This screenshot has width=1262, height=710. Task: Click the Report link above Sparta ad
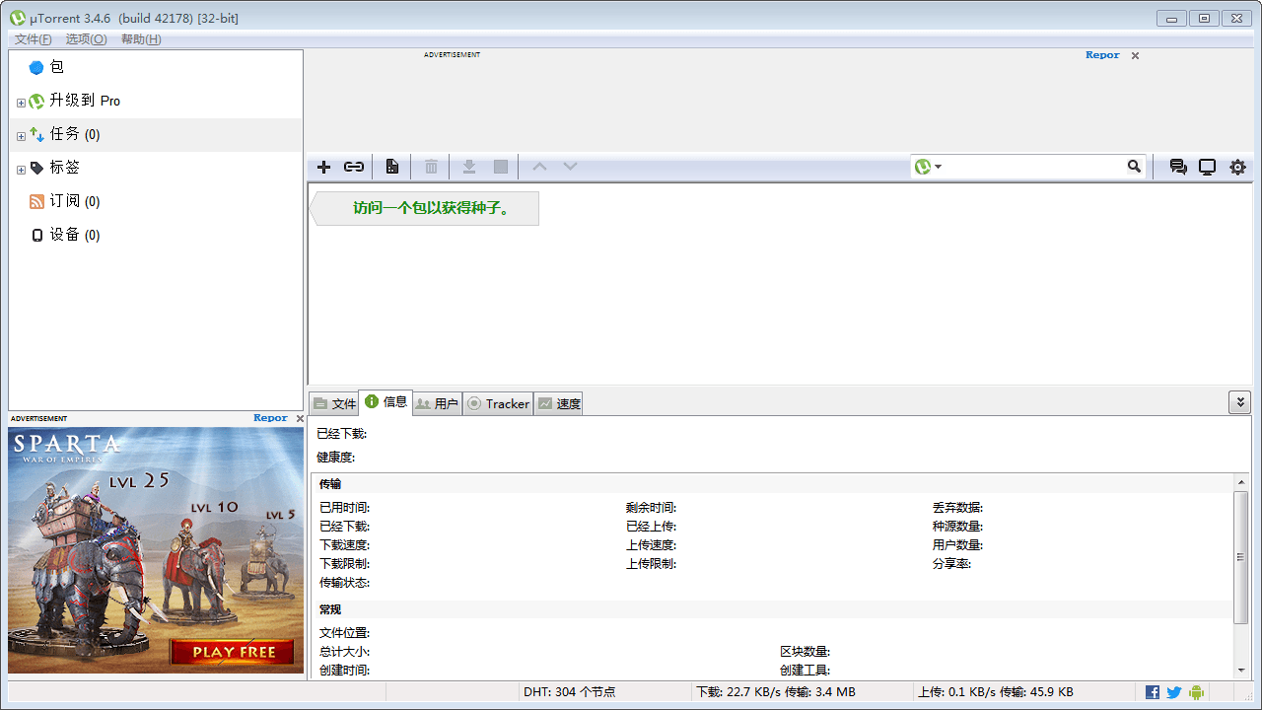pos(270,418)
